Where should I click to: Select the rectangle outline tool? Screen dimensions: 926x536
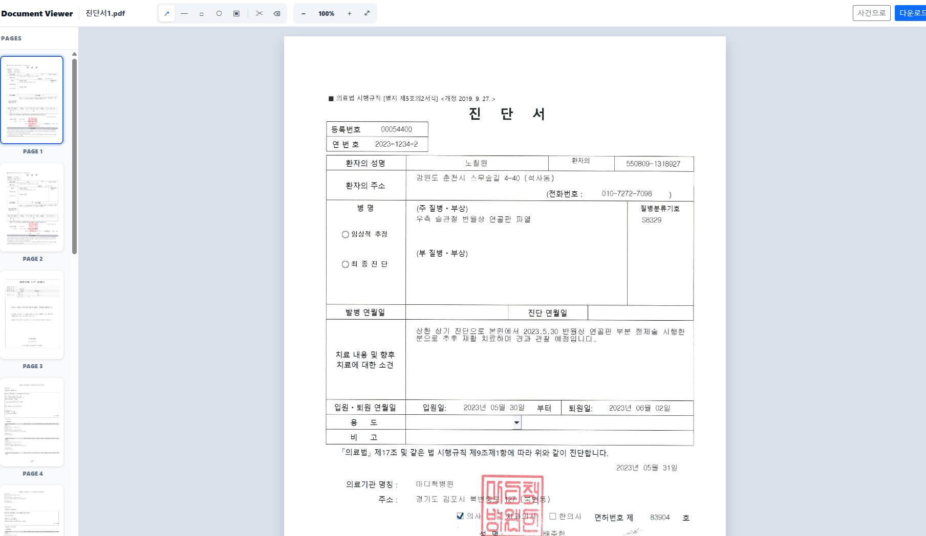pos(202,13)
